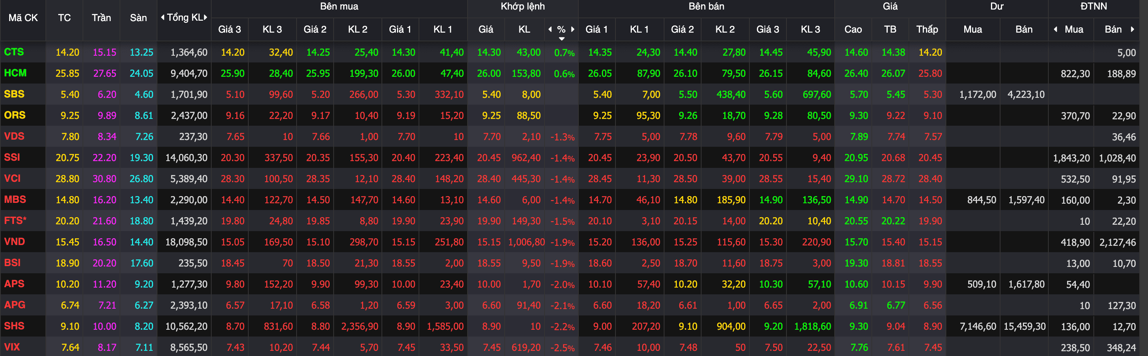The width and height of the screenshot is (1148, 356).
Task: Click VIX percent change -2.5%
Action: click(562, 348)
